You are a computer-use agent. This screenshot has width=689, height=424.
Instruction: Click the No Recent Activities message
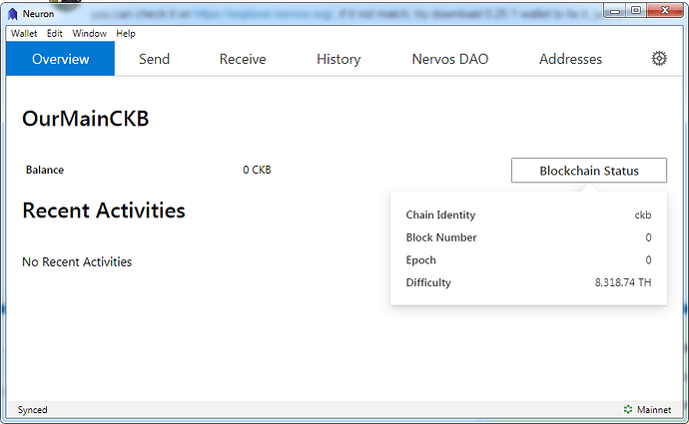[77, 261]
